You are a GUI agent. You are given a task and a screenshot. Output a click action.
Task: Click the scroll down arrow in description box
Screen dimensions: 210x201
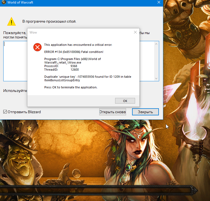pyautogui.click(x=156, y=78)
